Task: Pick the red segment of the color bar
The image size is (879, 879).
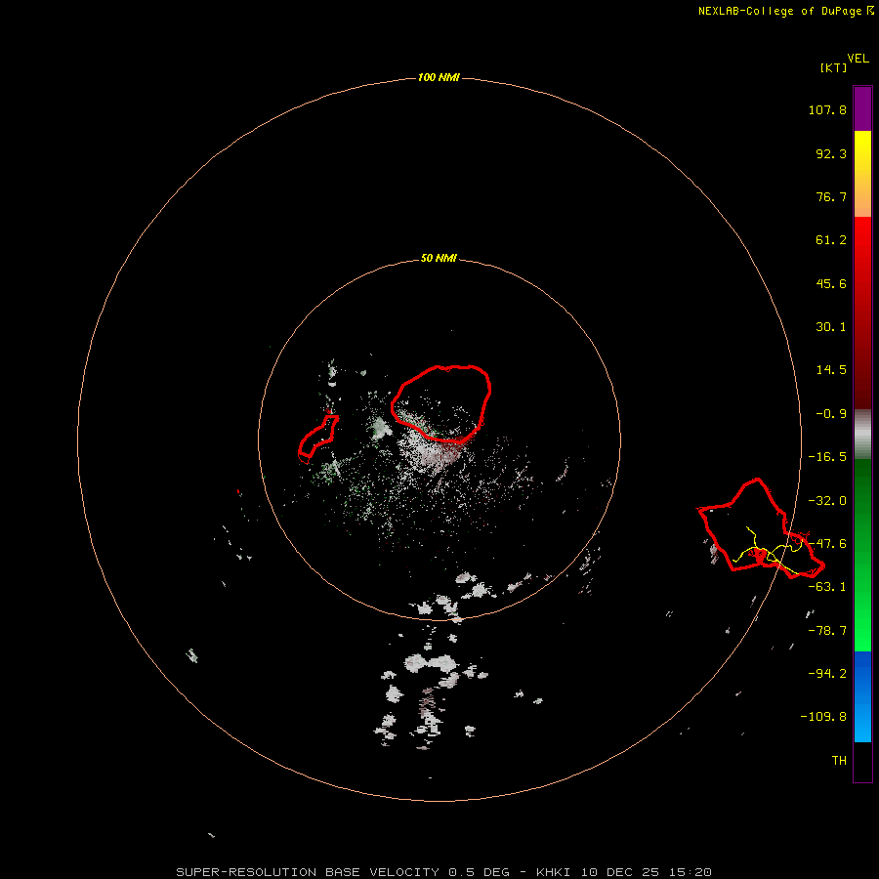Action: [862, 313]
